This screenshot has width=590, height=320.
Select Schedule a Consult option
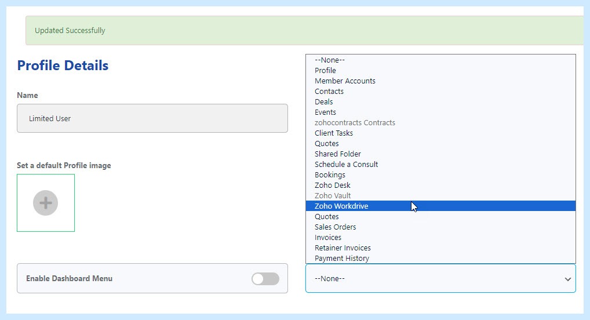click(x=440, y=164)
